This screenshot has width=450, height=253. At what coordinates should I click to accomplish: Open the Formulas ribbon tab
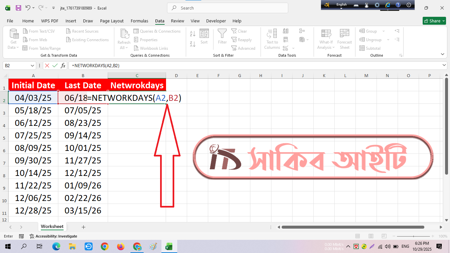[139, 21]
